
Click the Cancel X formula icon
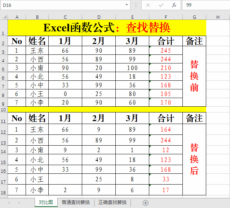point(148,5)
